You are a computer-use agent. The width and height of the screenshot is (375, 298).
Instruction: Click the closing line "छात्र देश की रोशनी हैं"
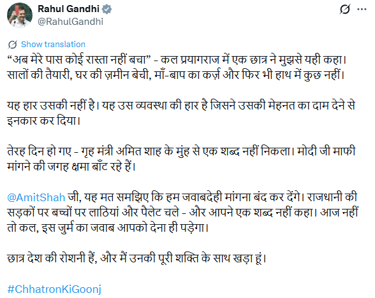(136, 259)
